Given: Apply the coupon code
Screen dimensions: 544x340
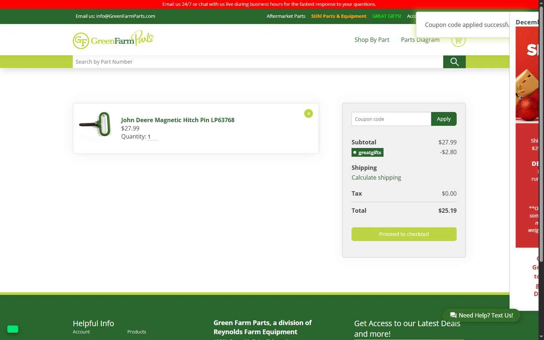Looking at the screenshot, I should 444,119.
